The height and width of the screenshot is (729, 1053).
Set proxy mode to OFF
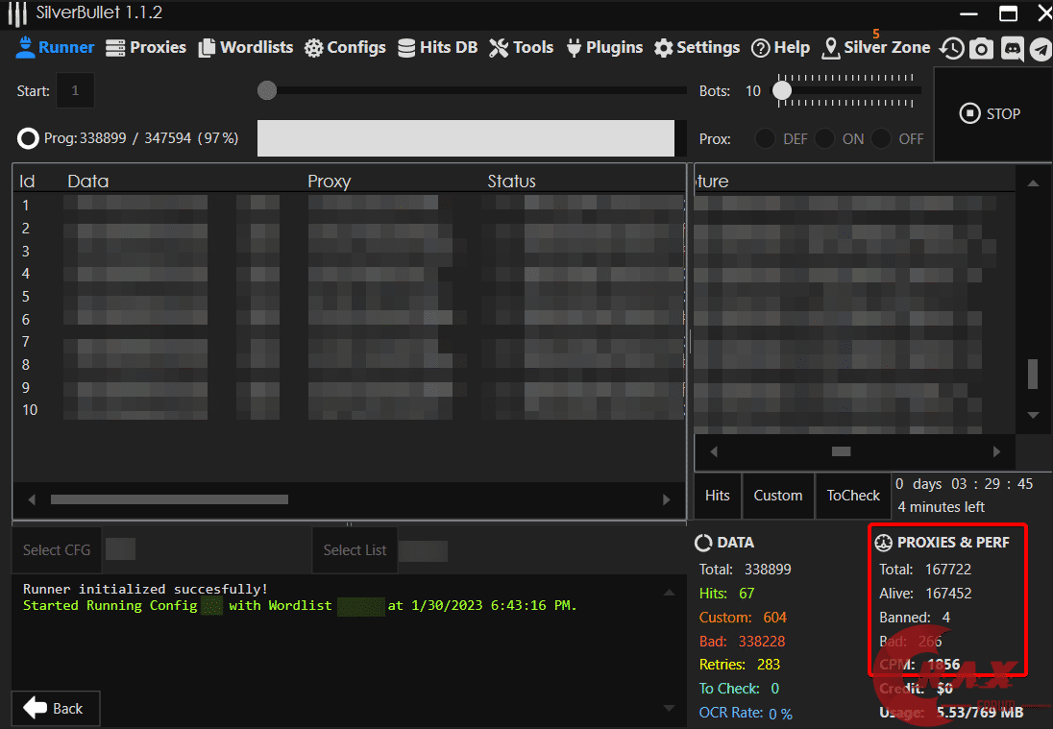(x=881, y=138)
